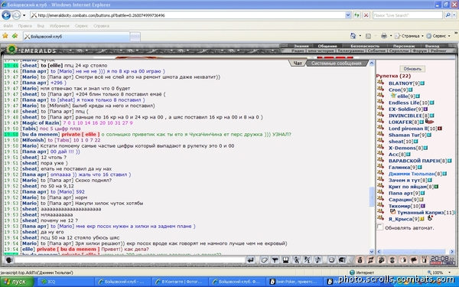Image resolution: width=459 pixels, height=287 pixels.
Task: Click the Выход game menu item
Action: [x=431, y=46]
